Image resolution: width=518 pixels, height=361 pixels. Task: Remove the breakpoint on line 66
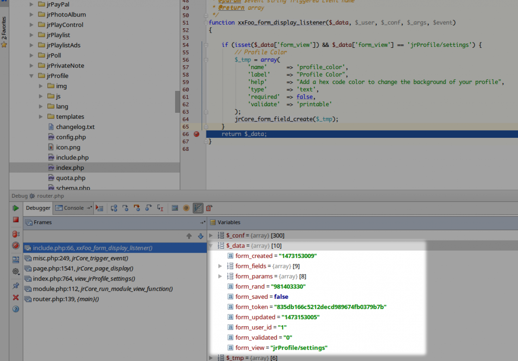[x=197, y=134]
